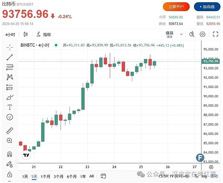Screen dimensions: 223x183
Task: Open the 4小时 interval dropdown
Action: 10,35
